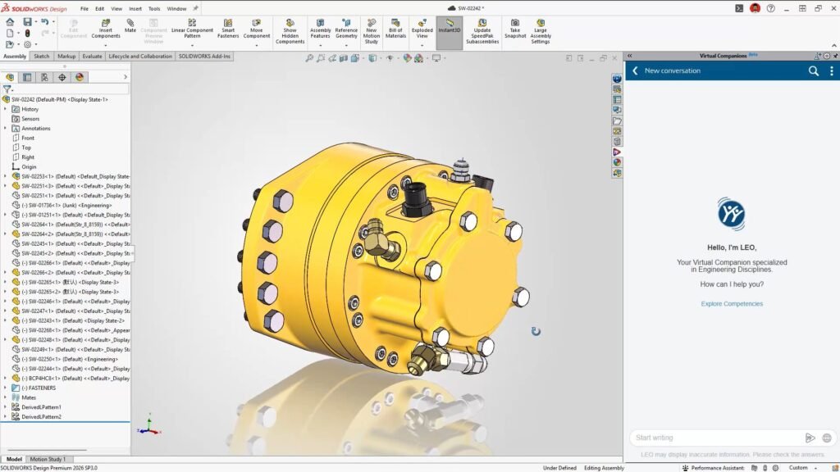Image resolution: width=840 pixels, height=472 pixels.
Task: Open the LEO three-dot options menu
Action: pyautogui.click(x=832, y=70)
